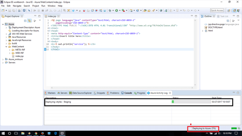Image resolution: width=242 pixels, height=136 pixels.
Task: Switch to the Problems tab
Action: tap(113, 93)
